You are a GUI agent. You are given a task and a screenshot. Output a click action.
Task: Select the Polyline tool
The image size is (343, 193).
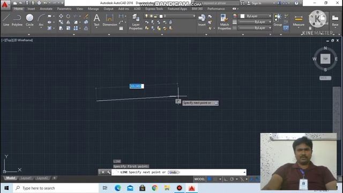(17, 20)
